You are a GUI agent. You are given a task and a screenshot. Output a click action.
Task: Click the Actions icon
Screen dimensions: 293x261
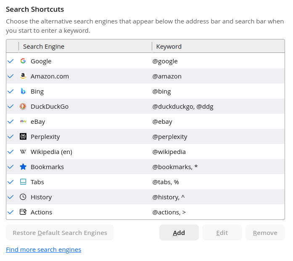(23, 212)
